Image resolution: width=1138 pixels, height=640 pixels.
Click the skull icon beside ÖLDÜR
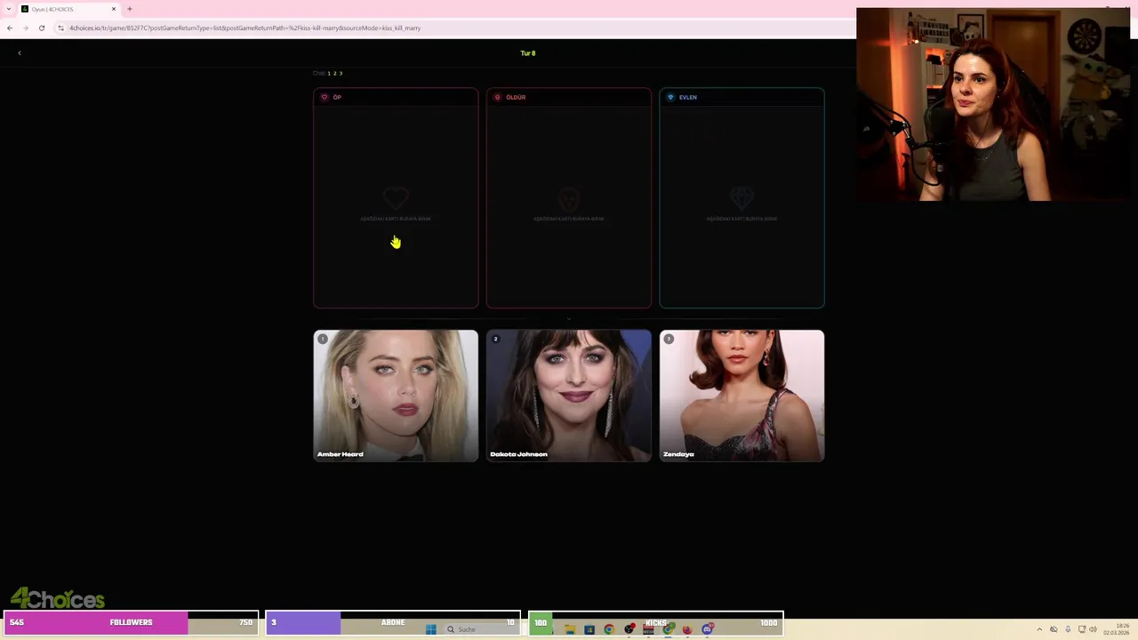click(x=498, y=97)
